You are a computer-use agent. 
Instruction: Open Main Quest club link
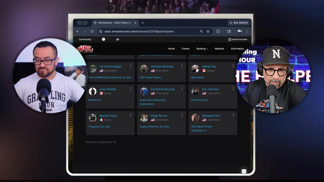pos(197,77)
